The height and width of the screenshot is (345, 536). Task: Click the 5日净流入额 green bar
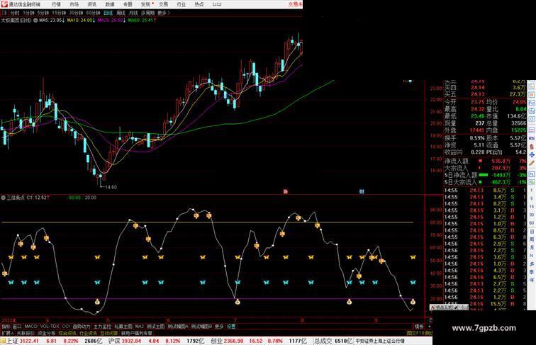pos(484,175)
